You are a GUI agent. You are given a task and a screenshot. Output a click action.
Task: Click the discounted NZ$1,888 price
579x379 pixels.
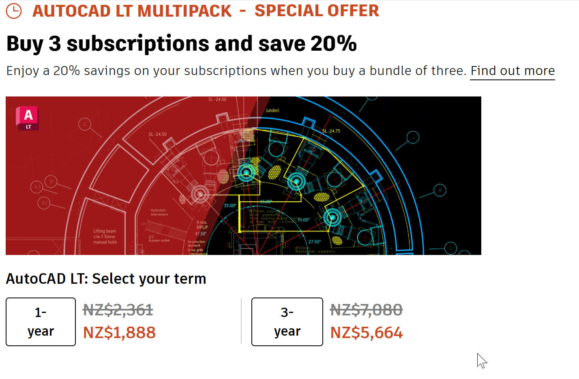[x=119, y=333]
